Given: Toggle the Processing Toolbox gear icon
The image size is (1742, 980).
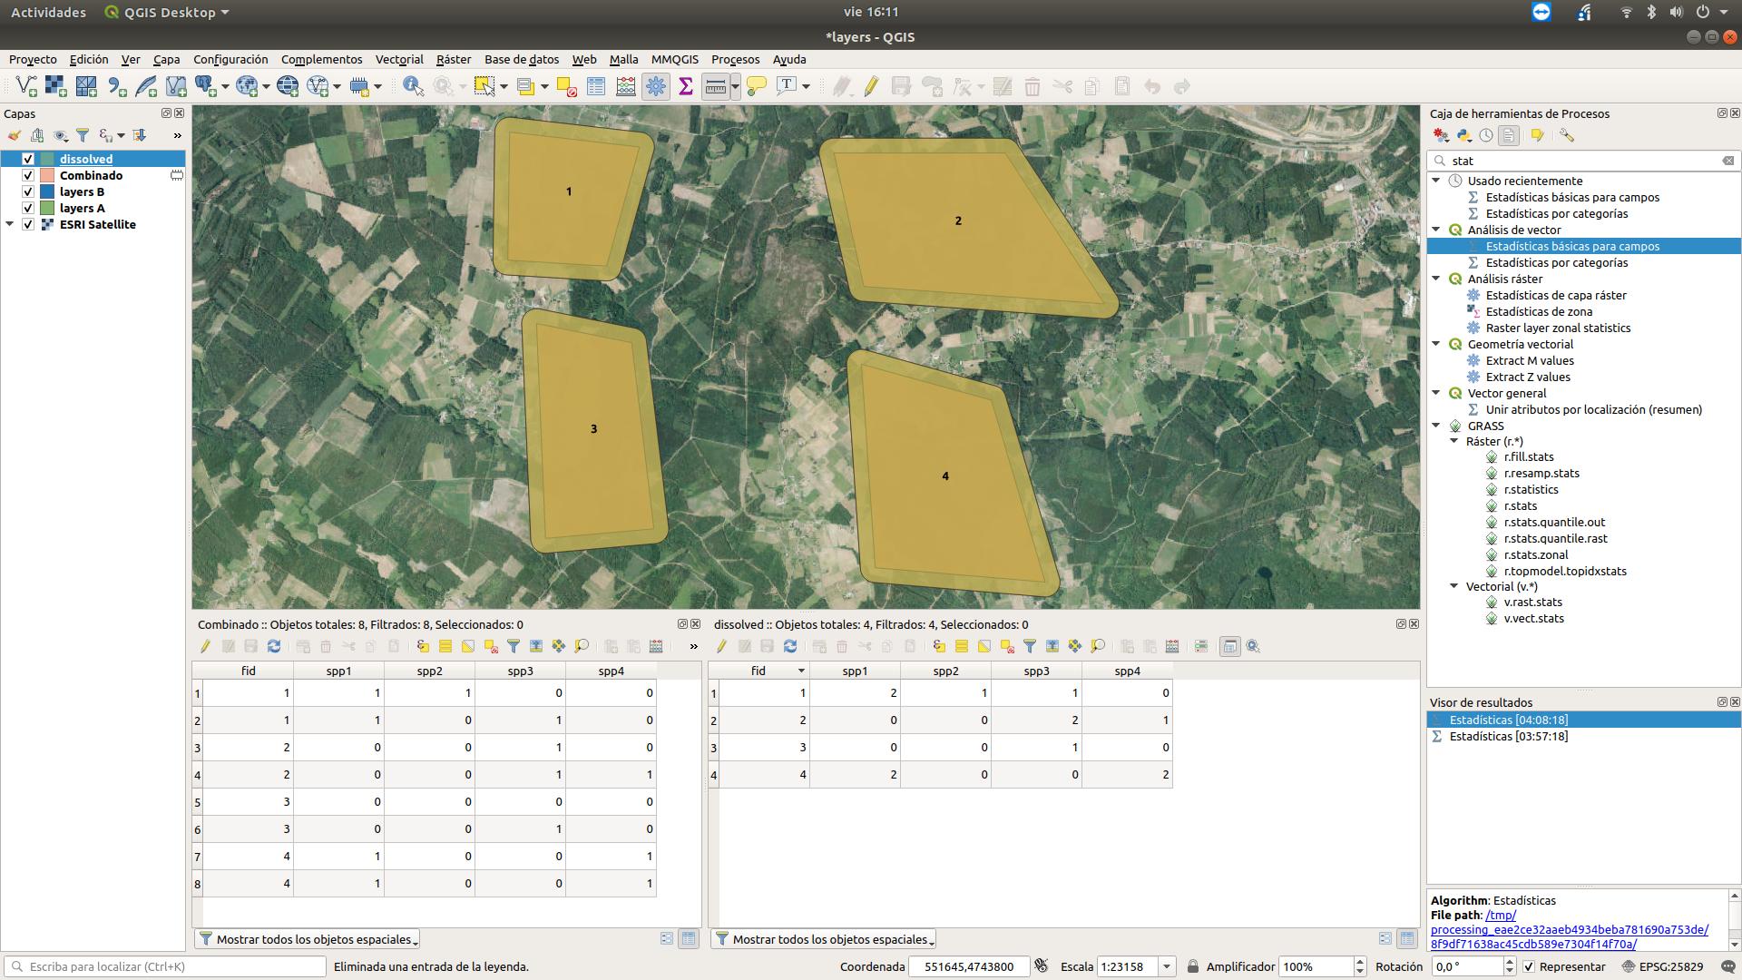Looking at the screenshot, I should [656, 86].
